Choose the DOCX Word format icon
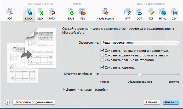 click(29, 14)
